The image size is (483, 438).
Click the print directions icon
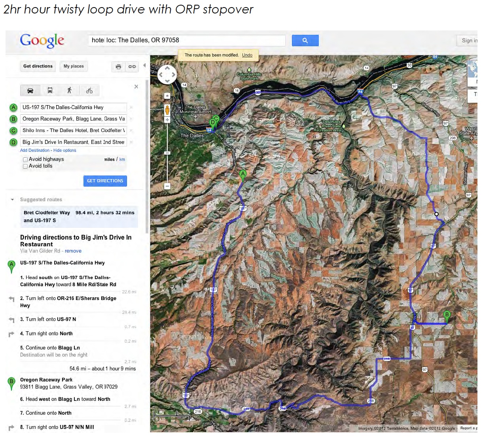coord(118,67)
